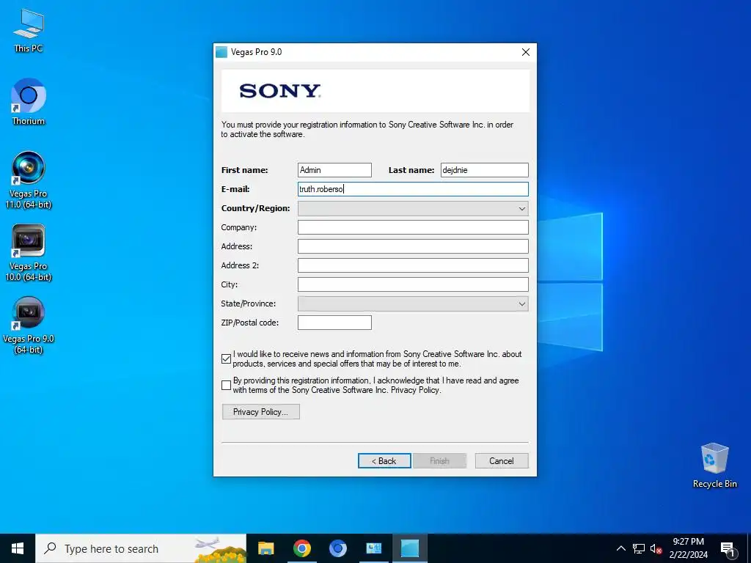
Task: Click the First name field
Action: (x=334, y=170)
